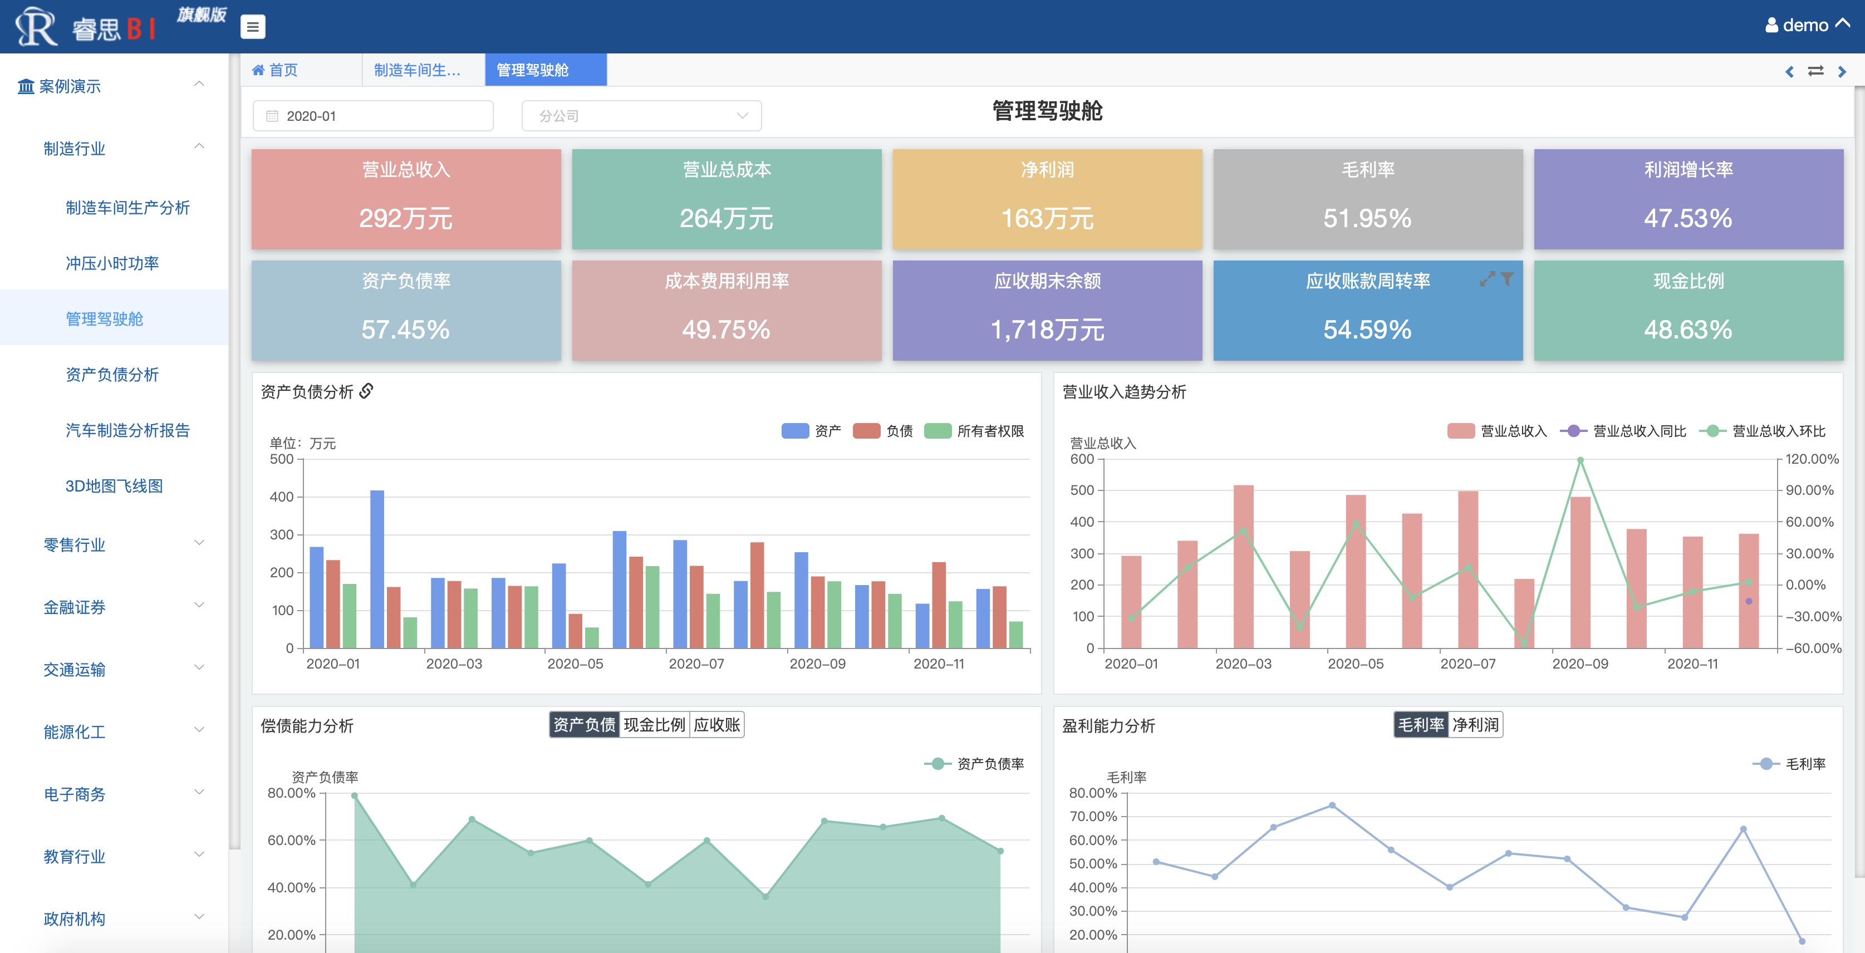This screenshot has height=953, width=1865.
Task: Click the filter icon on 应收账款周转率 card
Action: (x=1506, y=279)
